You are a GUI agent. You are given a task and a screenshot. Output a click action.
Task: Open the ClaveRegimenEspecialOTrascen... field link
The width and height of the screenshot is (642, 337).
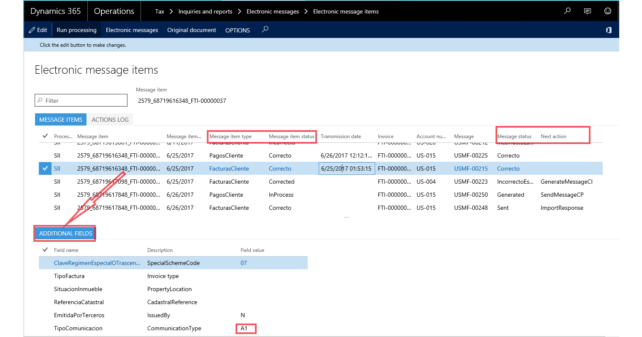pyautogui.click(x=97, y=263)
